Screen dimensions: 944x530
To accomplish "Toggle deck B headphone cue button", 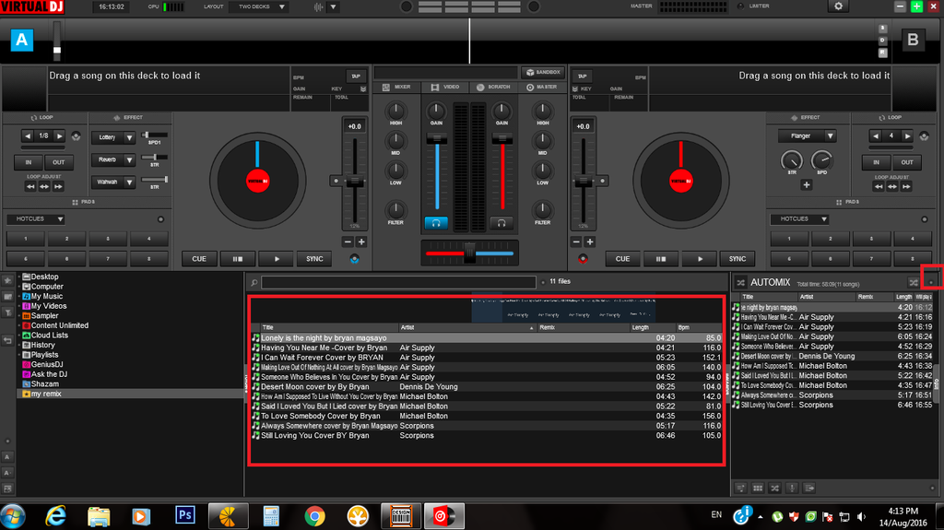I will [501, 222].
